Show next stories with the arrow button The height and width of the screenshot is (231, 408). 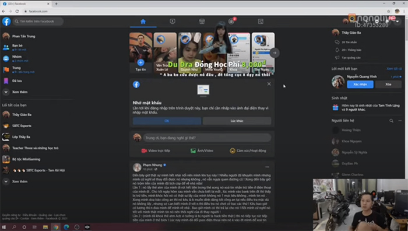[x=275, y=53]
